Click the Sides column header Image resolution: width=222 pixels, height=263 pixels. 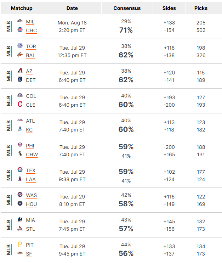click(x=169, y=8)
